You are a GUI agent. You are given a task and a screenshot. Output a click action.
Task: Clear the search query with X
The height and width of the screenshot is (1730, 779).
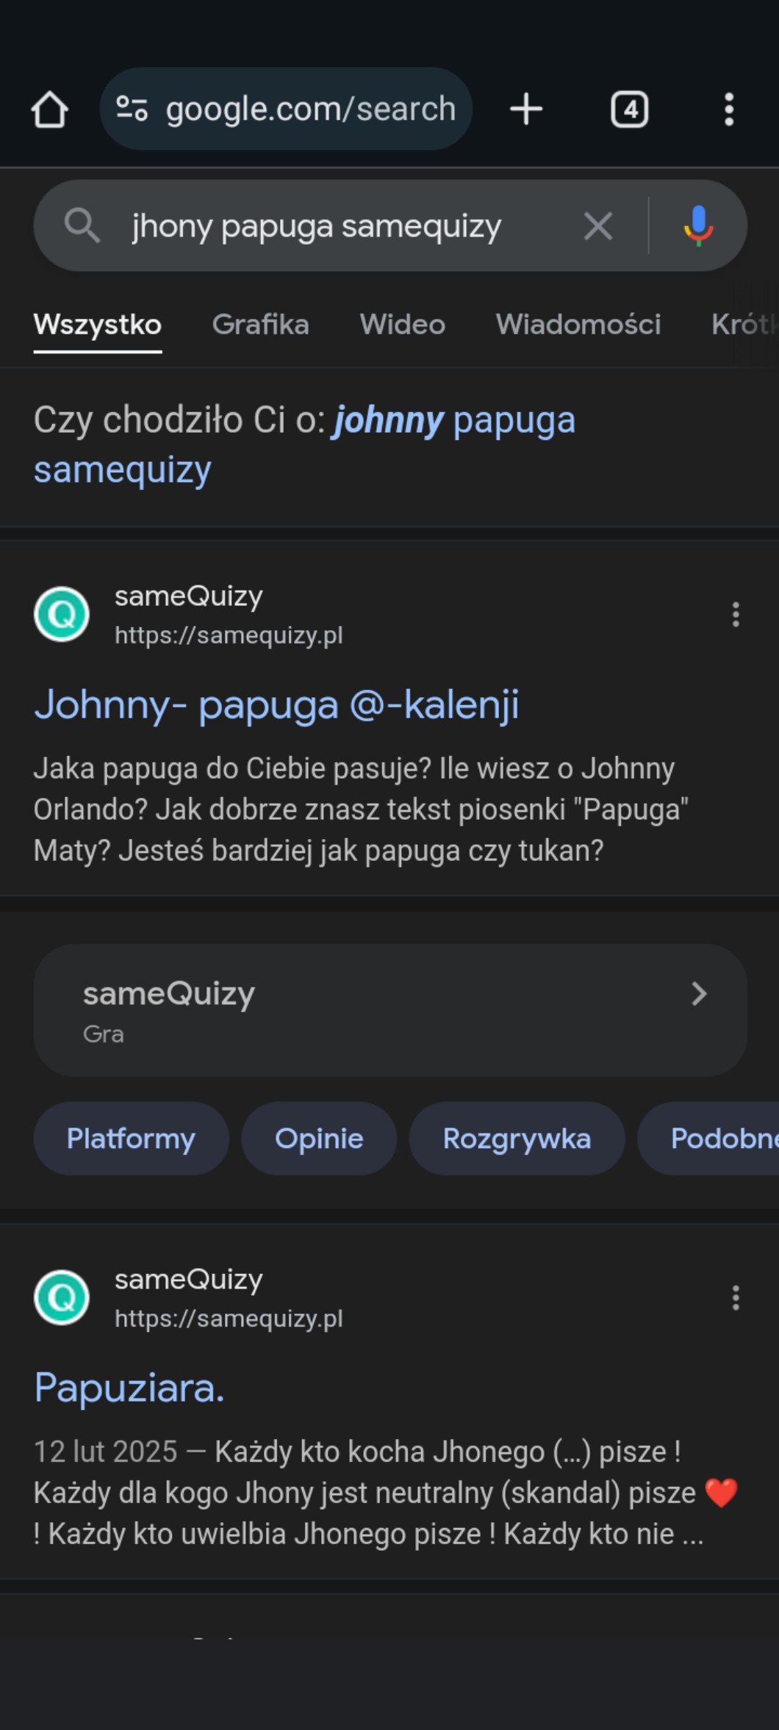(x=598, y=226)
